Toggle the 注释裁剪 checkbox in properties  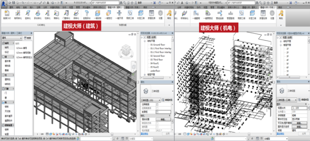pos(157,104)
